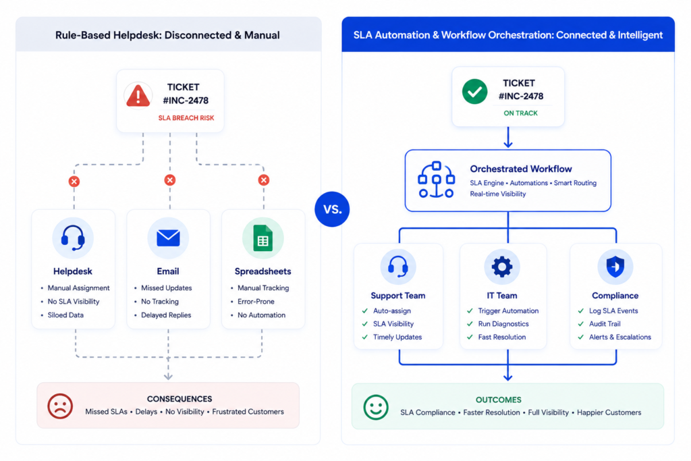The width and height of the screenshot is (691, 461).
Task: Click the 'Manual Tracking' bullet
Action: tap(263, 288)
